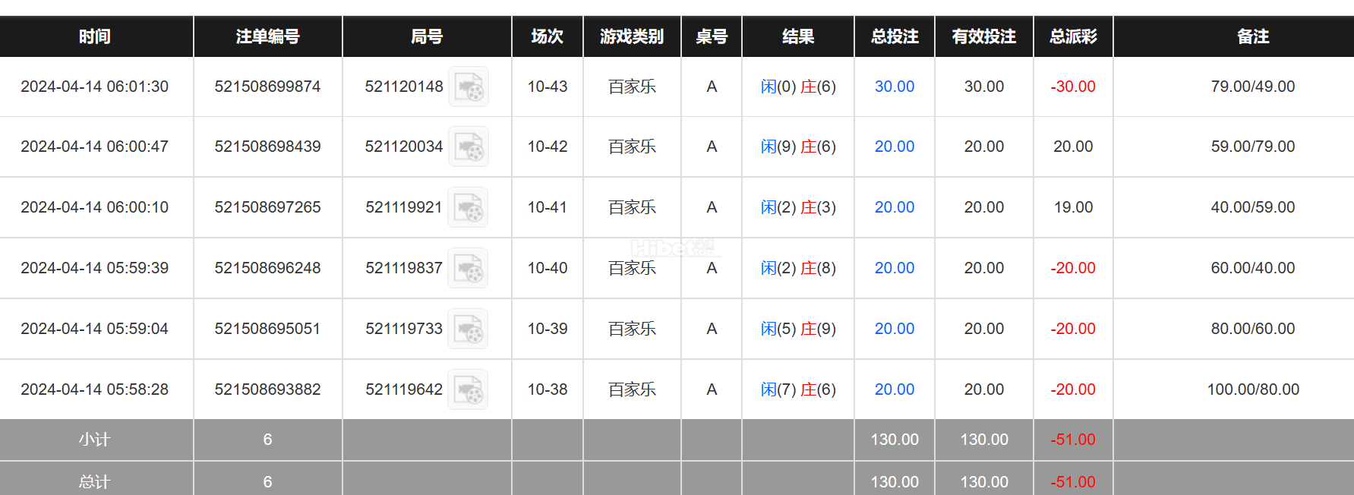Open video replay icon for round 521119921
Viewport: 1354px width, 495px height.
coord(468,207)
